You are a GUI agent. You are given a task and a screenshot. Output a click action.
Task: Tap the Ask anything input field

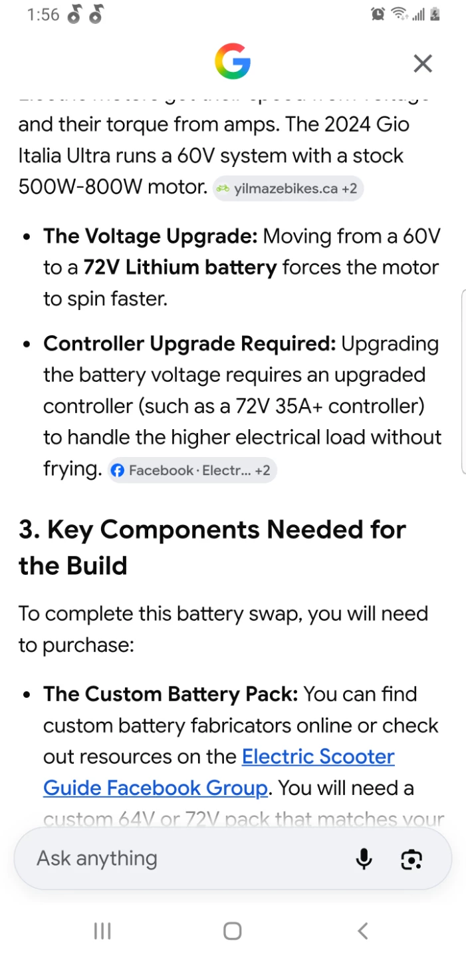[x=233, y=859]
